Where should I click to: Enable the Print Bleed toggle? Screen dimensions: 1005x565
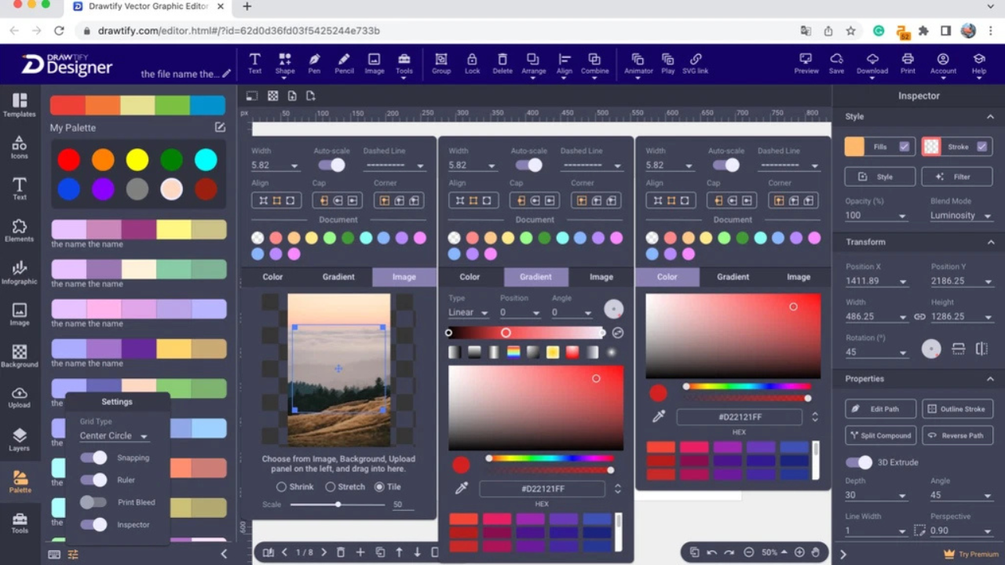tap(93, 502)
